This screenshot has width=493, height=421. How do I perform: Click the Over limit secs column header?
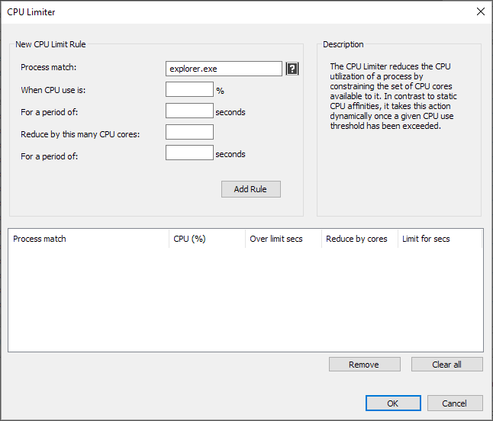(284, 239)
